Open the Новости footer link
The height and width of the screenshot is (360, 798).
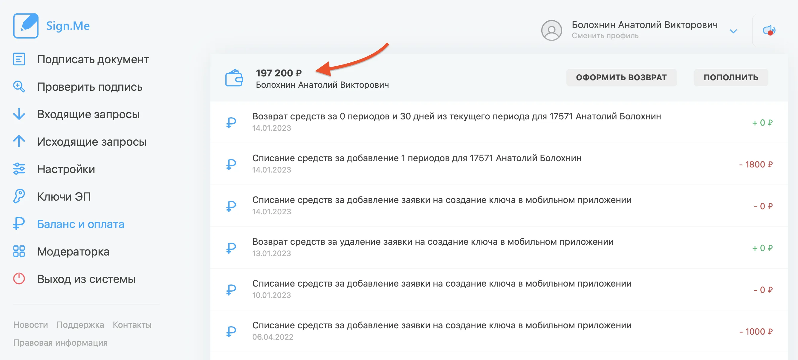(30, 325)
